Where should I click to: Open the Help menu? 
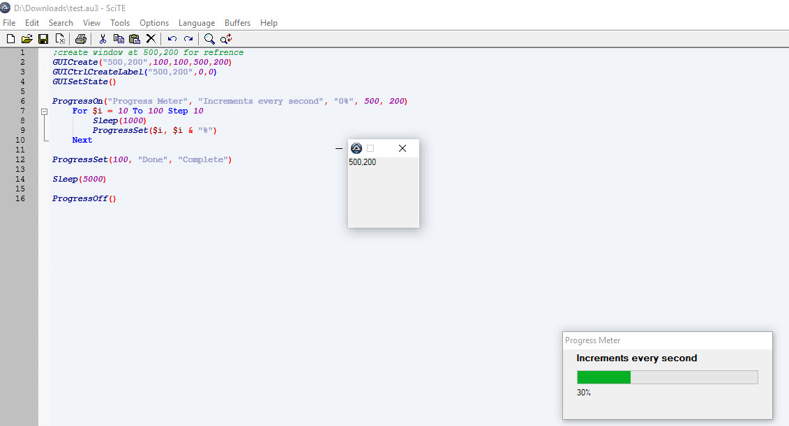tap(269, 22)
